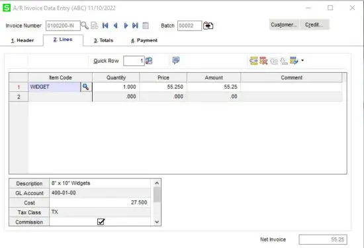Maximize the A/R Invoice Data Entry window
The width and height of the screenshot is (364, 248).
[330, 8]
